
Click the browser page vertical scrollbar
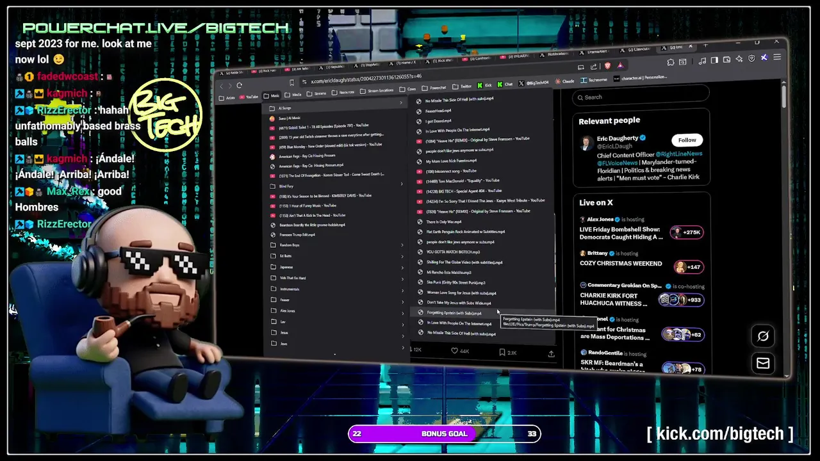click(783, 96)
